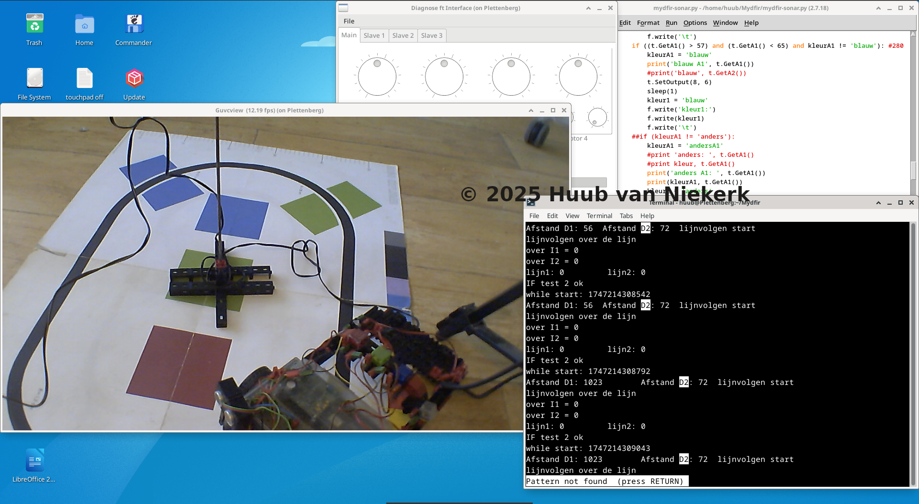
Task: Open the Help menu in the Python editor
Action: (x=751, y=22)
